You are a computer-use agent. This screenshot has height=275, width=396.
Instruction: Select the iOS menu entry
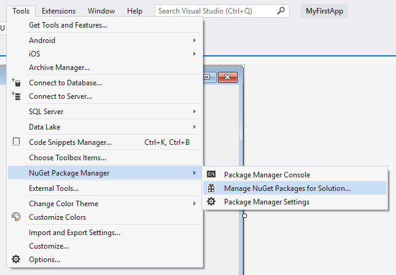coord(105,54)
